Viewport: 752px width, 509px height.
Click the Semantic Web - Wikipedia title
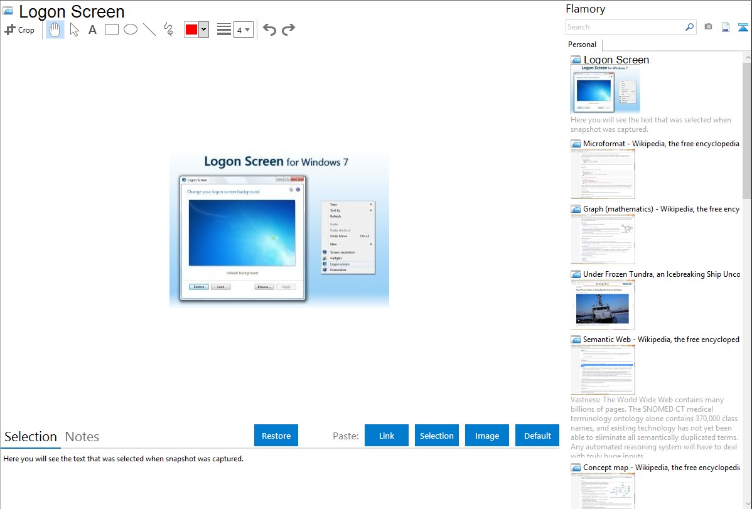661,339
